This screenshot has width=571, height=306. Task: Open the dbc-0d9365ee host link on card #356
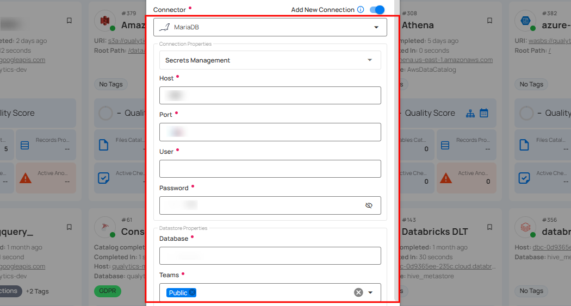(551, 247)
